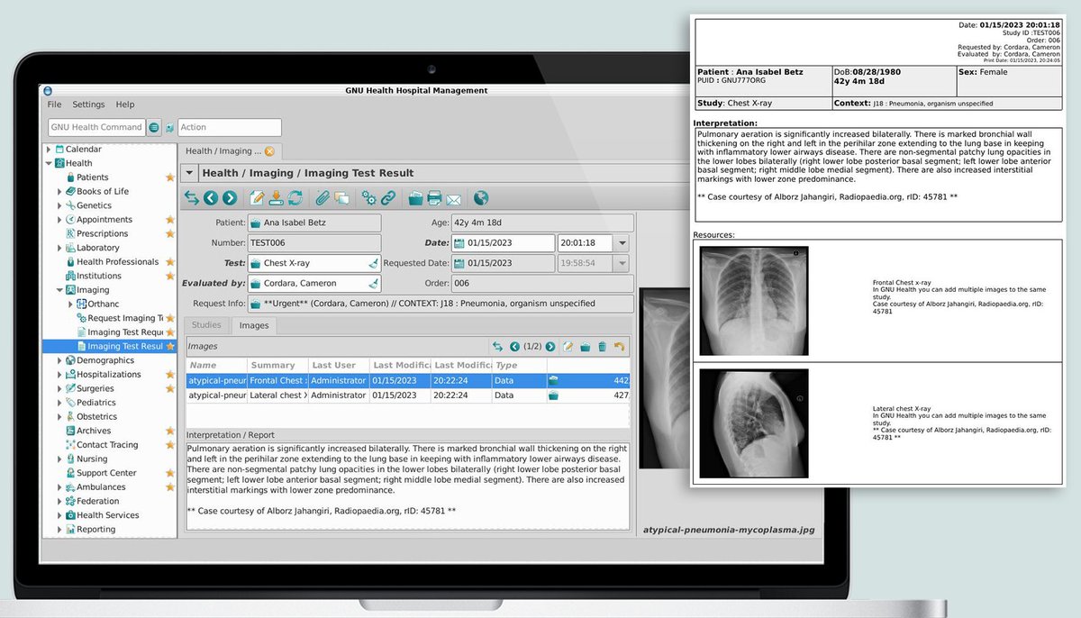Switch to the Studies tab
1081x618 pixels.
point(206,325)
